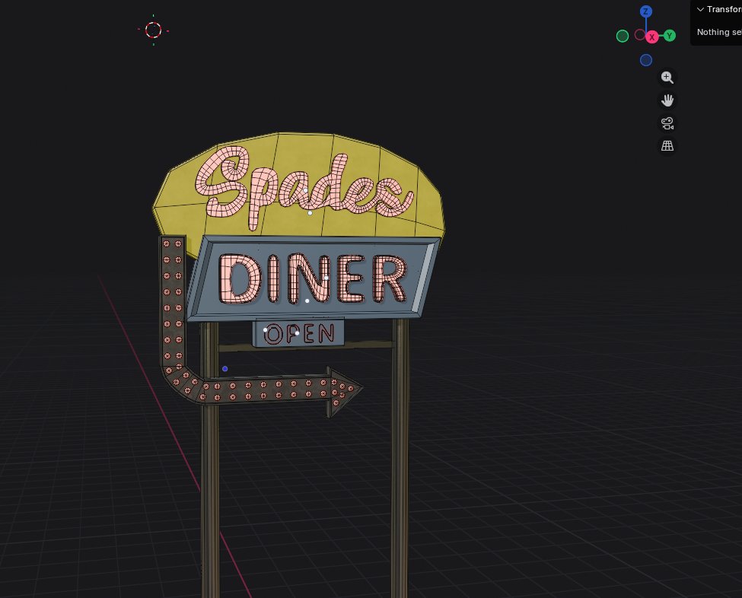
Task: Switch perspective/orthographic with grid icon
Action: pyautogui.click(x=667, y=146)
